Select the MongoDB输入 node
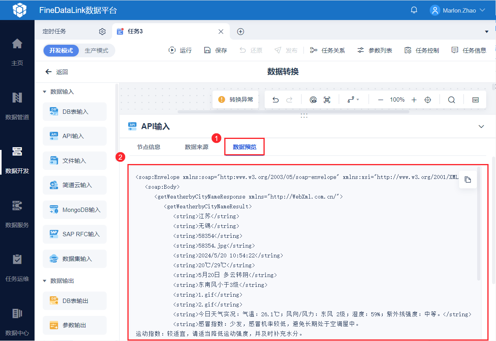The height and width of the screenshot is (341, 496). pos(74,210)
